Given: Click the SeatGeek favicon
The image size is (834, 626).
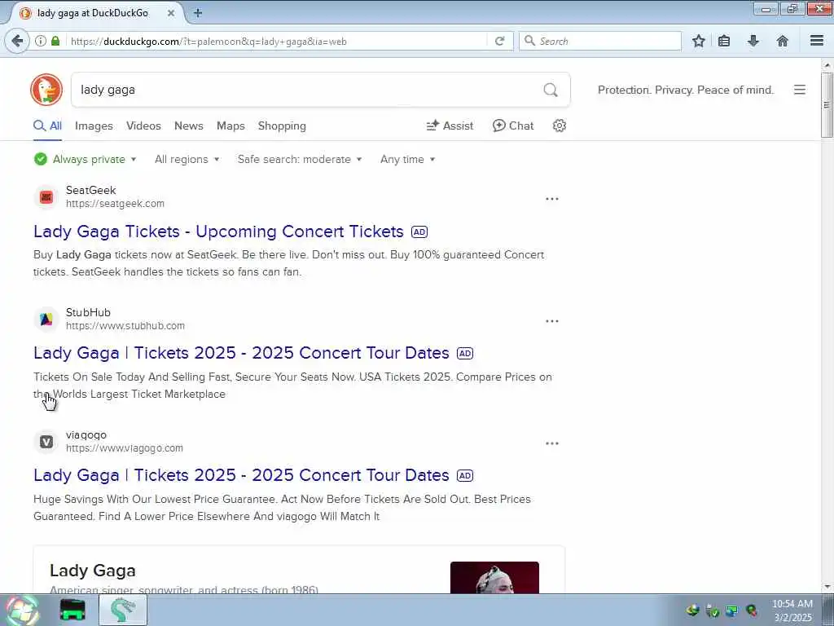Looking at the screenshot, I should (x=46, y=197).
